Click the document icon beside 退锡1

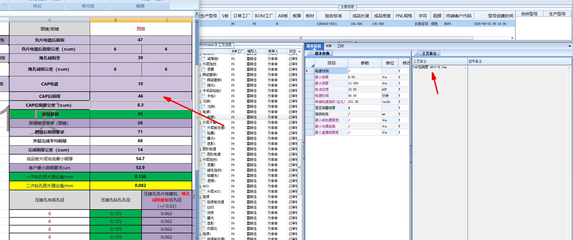[203, 181]
